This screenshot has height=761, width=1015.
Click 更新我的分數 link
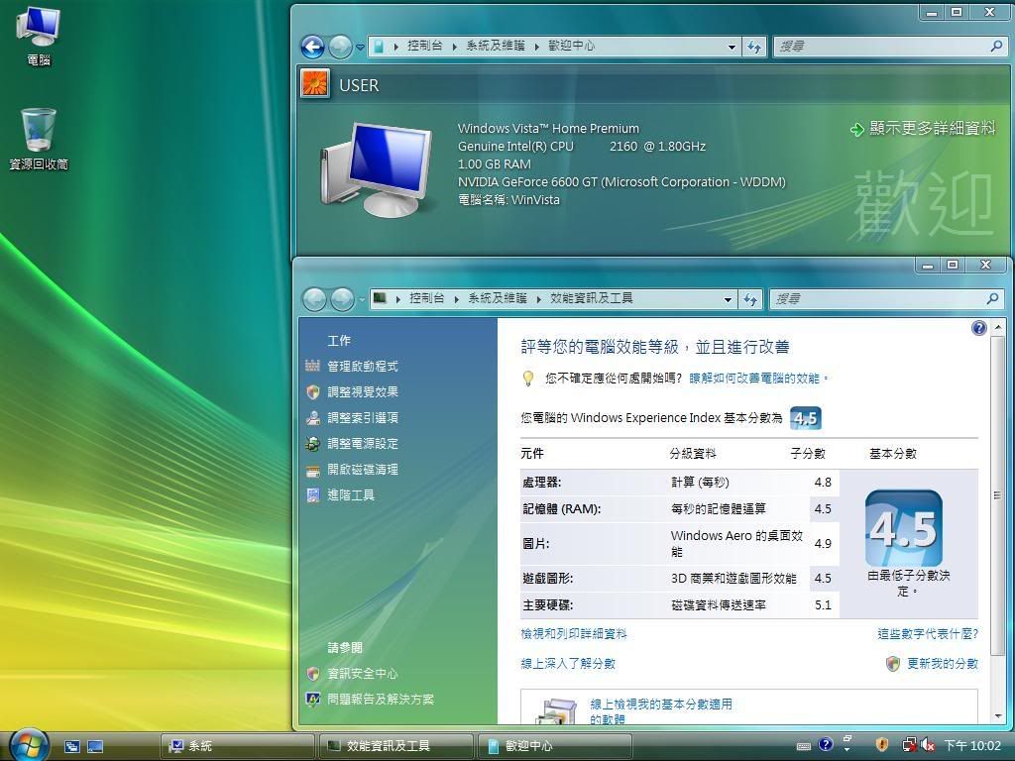[943, 664]
